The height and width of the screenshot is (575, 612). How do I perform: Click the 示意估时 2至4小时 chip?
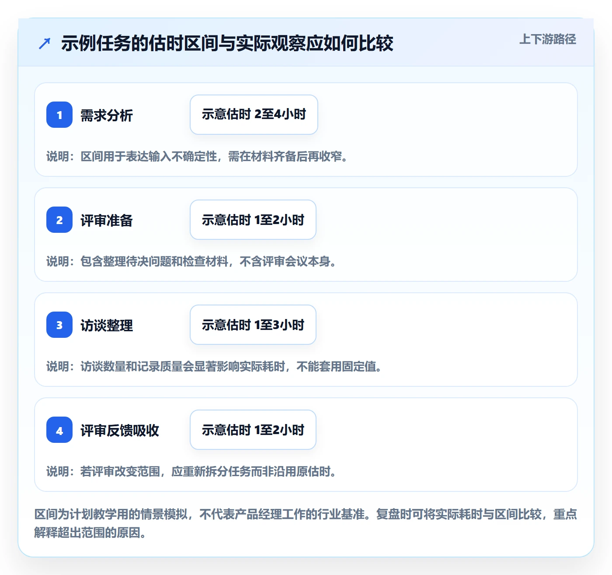coord(254,115)
